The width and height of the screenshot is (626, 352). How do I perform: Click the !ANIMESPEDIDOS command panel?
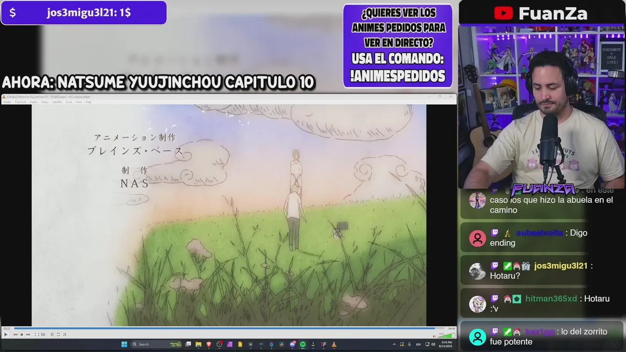[x=398, y=46]
